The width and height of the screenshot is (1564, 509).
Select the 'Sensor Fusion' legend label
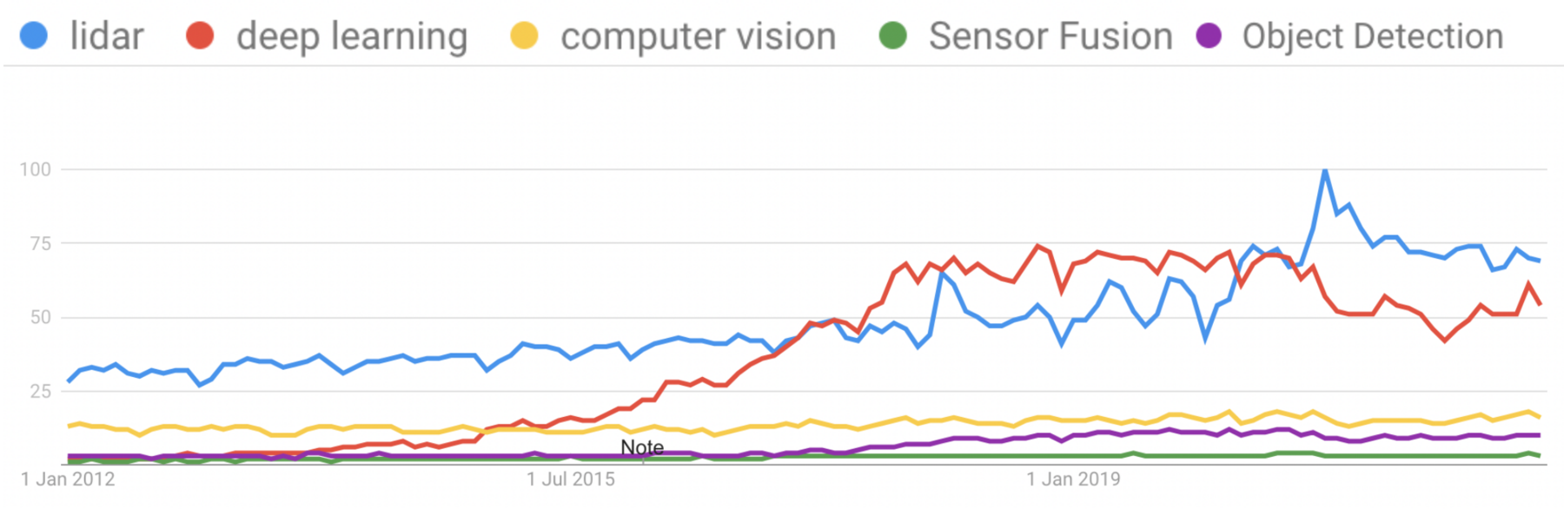click(x=1050, y=36)
